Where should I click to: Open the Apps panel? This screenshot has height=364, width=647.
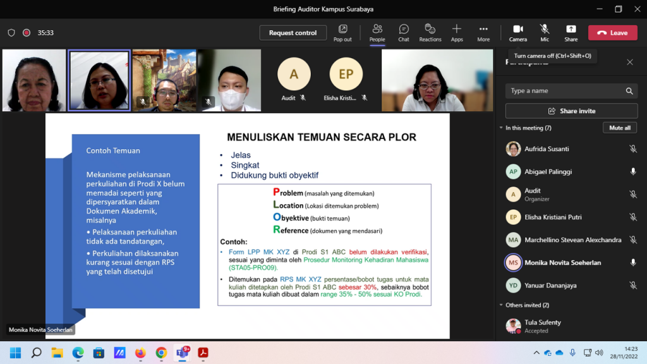click(457, 32)
